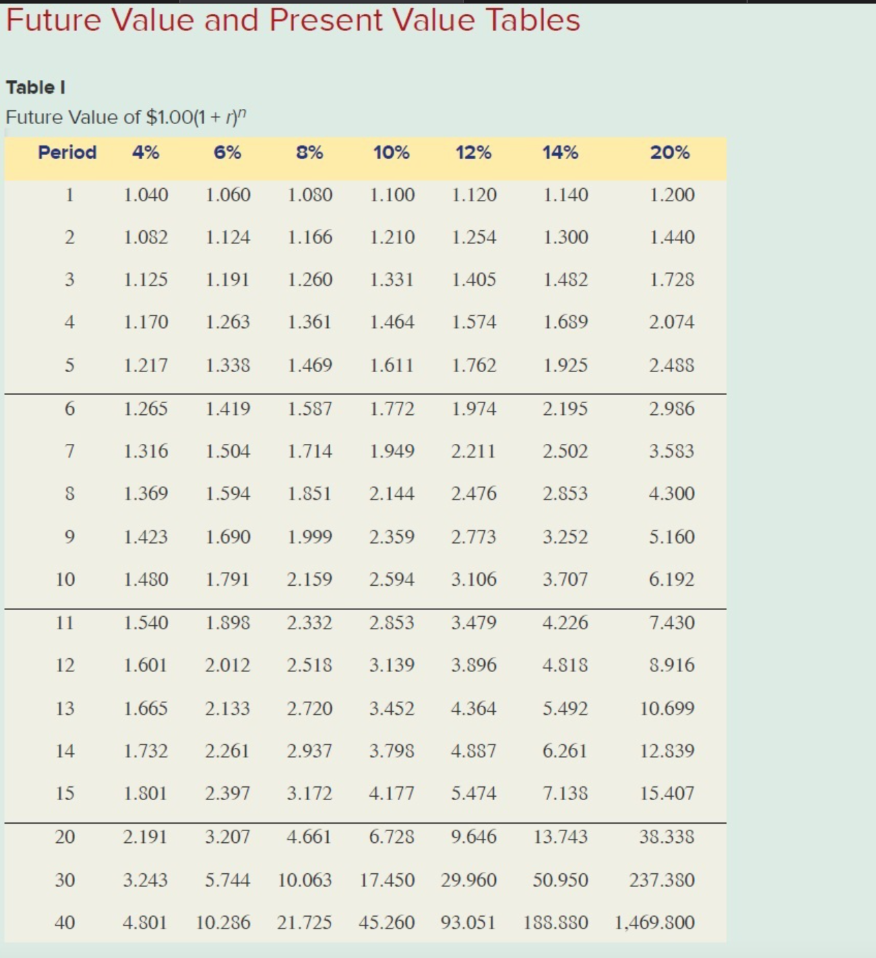Click value 1.124 for period 2 at 6%
This screenshot has height=958, width=876.
(227, 237)
